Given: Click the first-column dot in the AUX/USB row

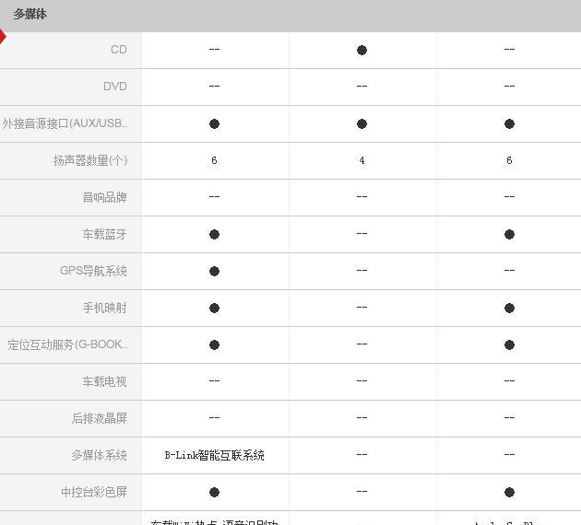Looking at the screenshot, I should [x=214, y=124].
